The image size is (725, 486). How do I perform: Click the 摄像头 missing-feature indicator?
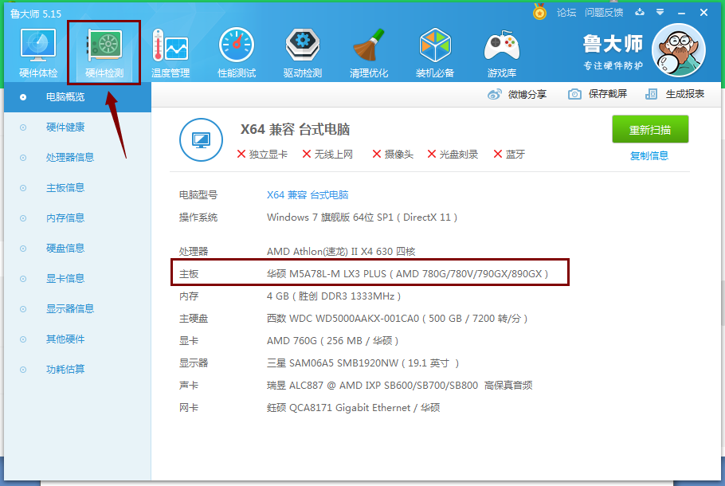pyautogui.click(x=393, y=154)
